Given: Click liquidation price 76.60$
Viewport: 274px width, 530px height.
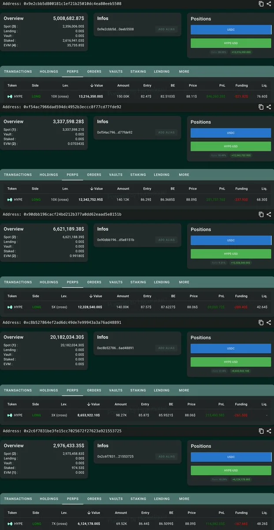Looking at the screenshot, I should (x=262, y=96).
